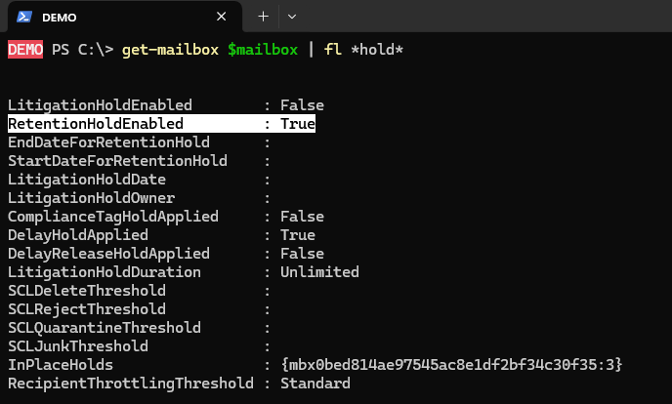Click the LitigationHoldEnabled property name
The height and width of the screenshot is (404, 672).
[100, 105]
